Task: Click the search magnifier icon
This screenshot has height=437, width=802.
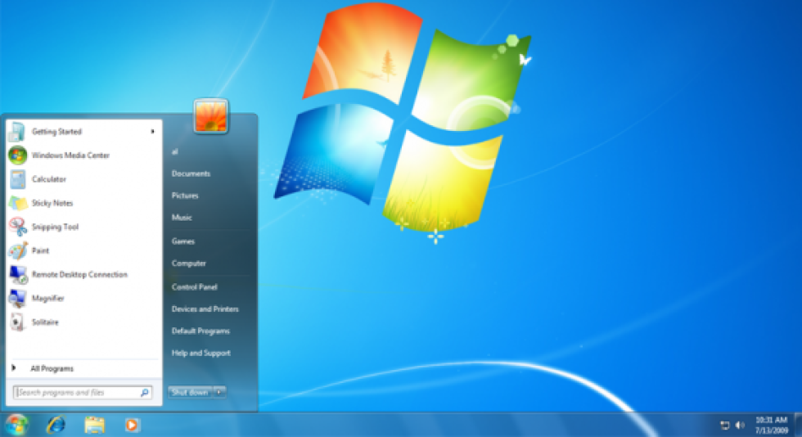Action: [x=145, y=393]
